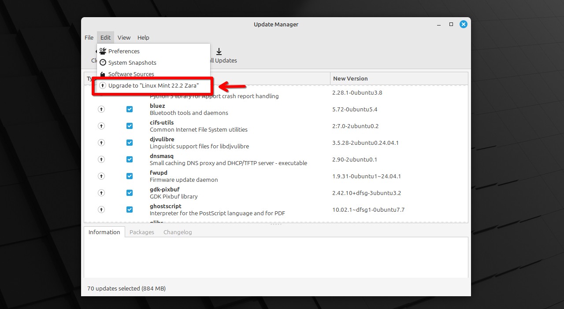564x309 pixels.
Task: Toggle the dnsmasq update checkbox
Action: (x=130, y=159)
